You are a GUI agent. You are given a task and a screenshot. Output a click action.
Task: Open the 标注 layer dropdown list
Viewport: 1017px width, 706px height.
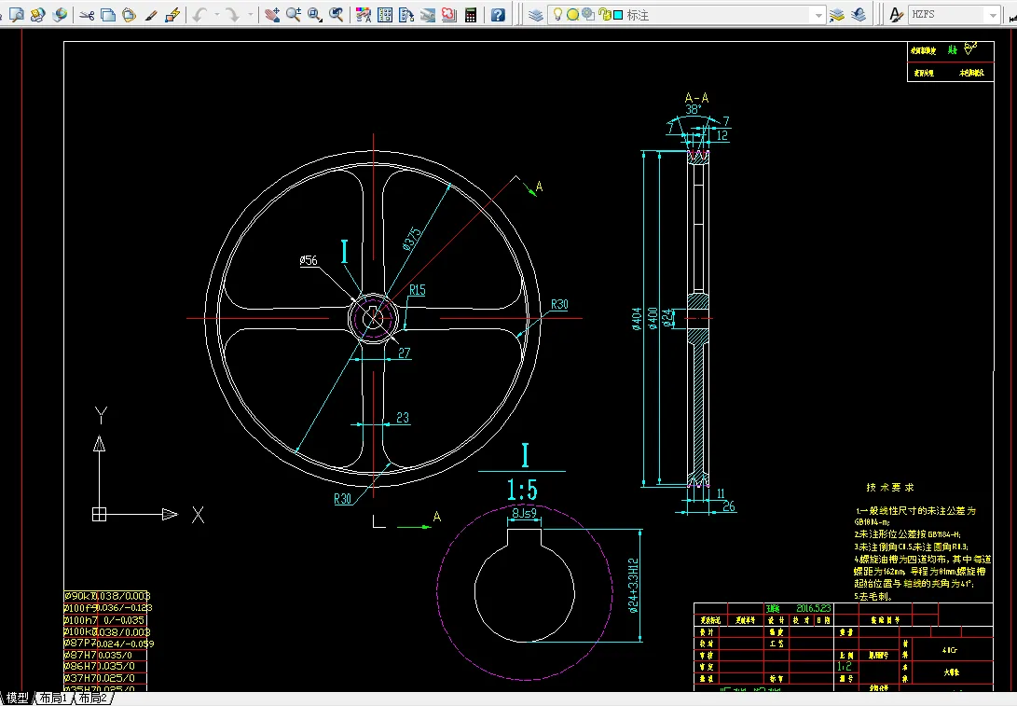[818, 15]
